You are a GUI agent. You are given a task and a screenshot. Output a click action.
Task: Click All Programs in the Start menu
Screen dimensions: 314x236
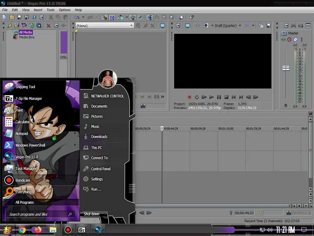(x=41, y=202)
